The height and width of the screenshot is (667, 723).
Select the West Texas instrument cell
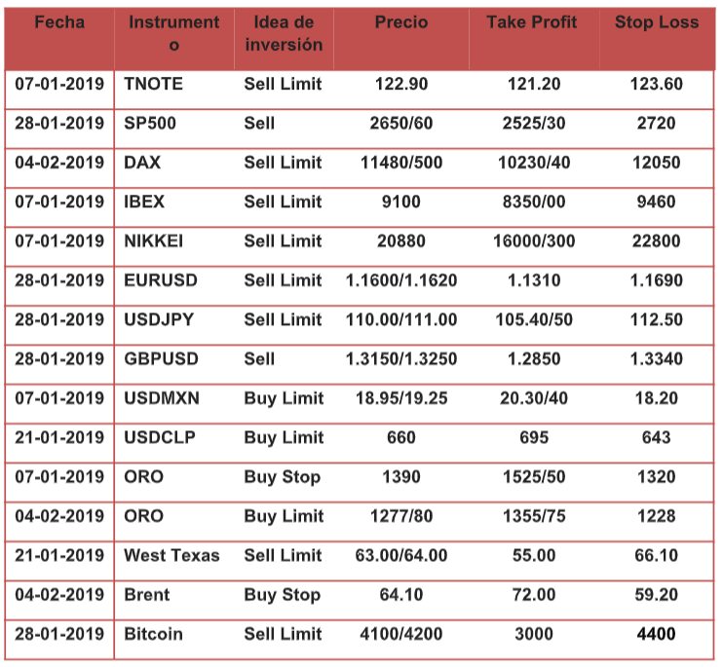click(171, 555)
